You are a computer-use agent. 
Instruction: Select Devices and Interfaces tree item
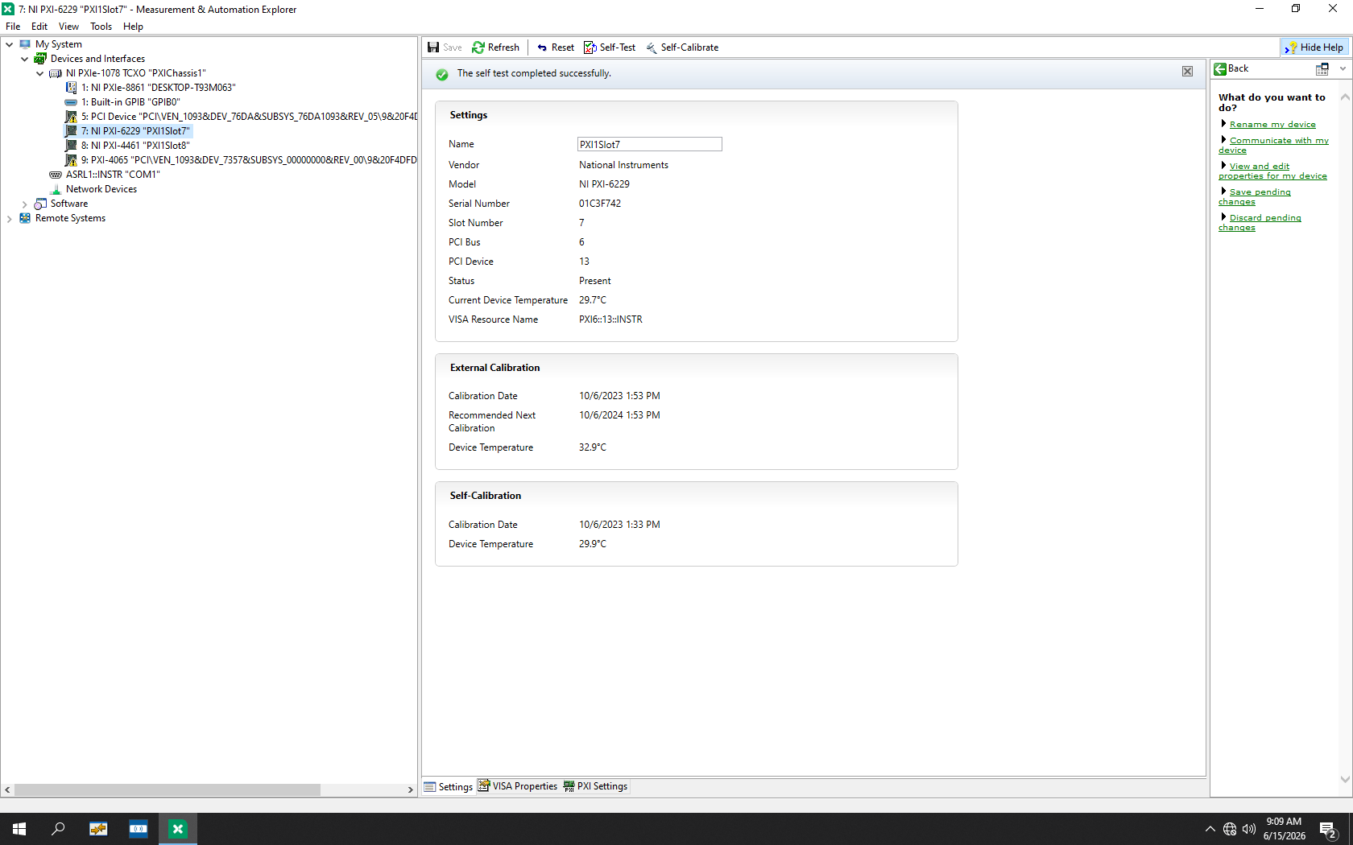click(97, 59)
